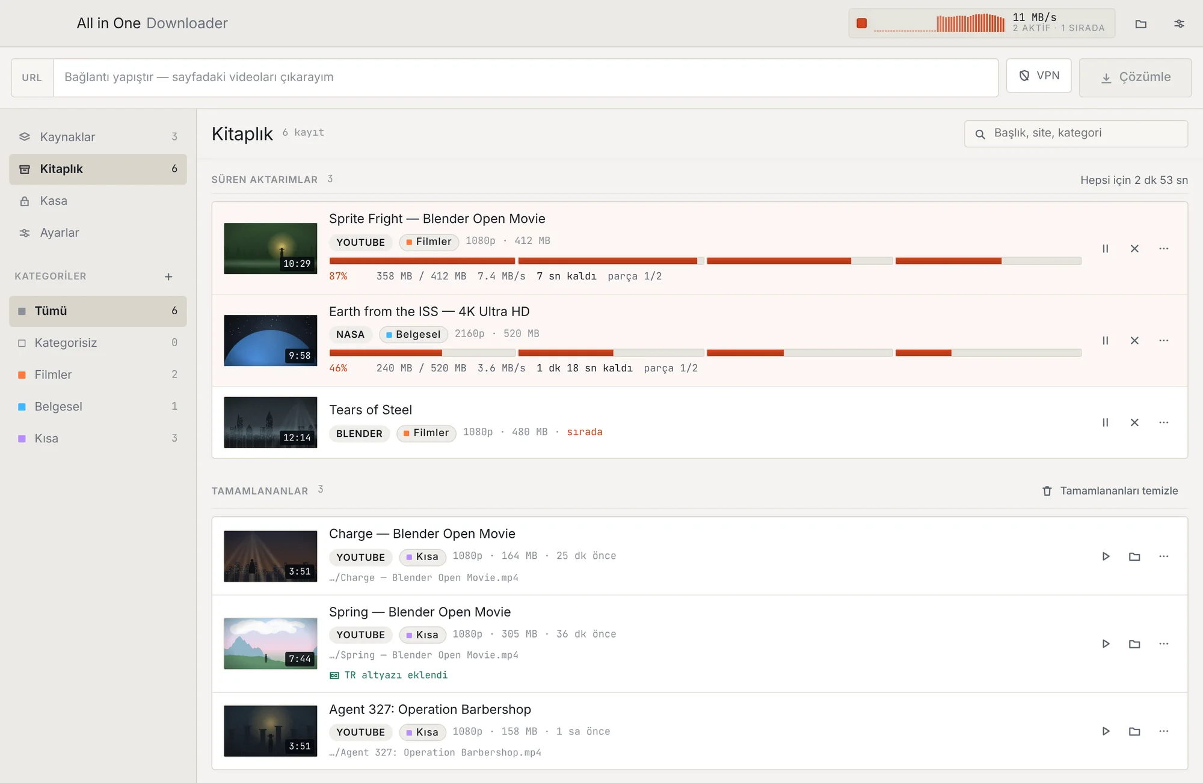This screenshot has height=783, width=1203.
Task: Select Kitaplık in the sidebar
Action: 98,169
